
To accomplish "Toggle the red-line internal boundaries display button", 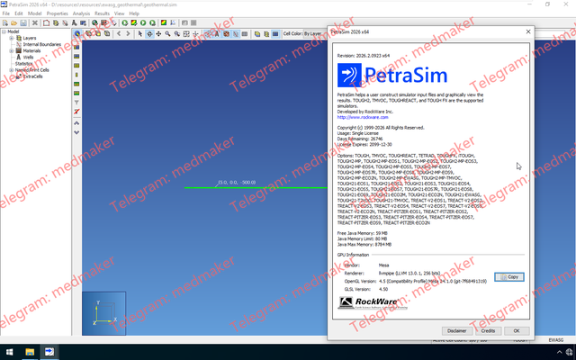I will pyautogui.click(x=236, y=34).
